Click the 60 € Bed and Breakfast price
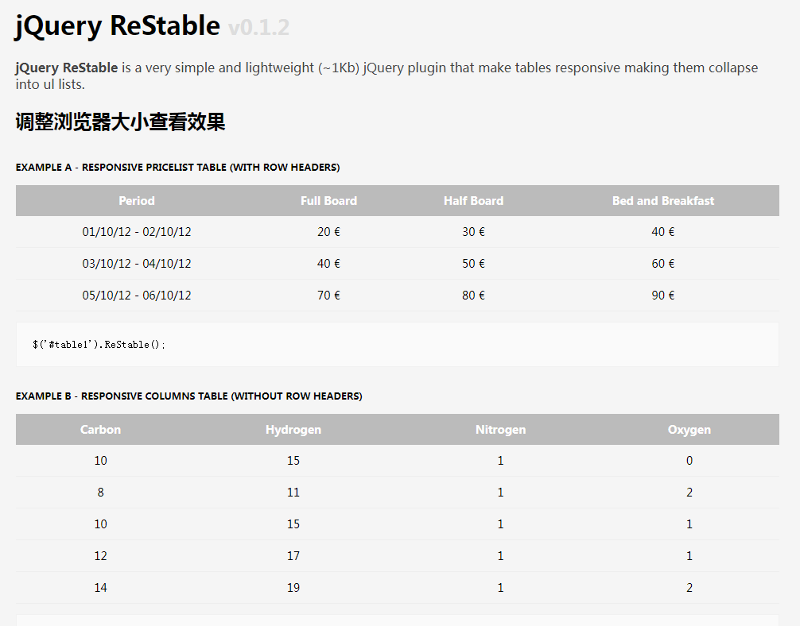Image resolution: width=800 pixels, height=626 pixels. tap(662, 264)
